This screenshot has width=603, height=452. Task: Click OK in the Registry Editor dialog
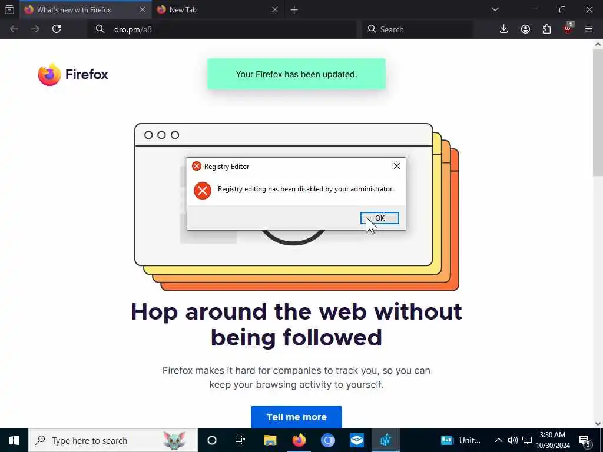tap(380, 218)
